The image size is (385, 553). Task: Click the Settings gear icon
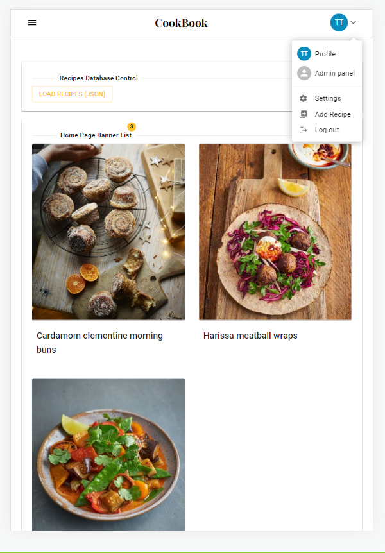[x=304, y=98]
